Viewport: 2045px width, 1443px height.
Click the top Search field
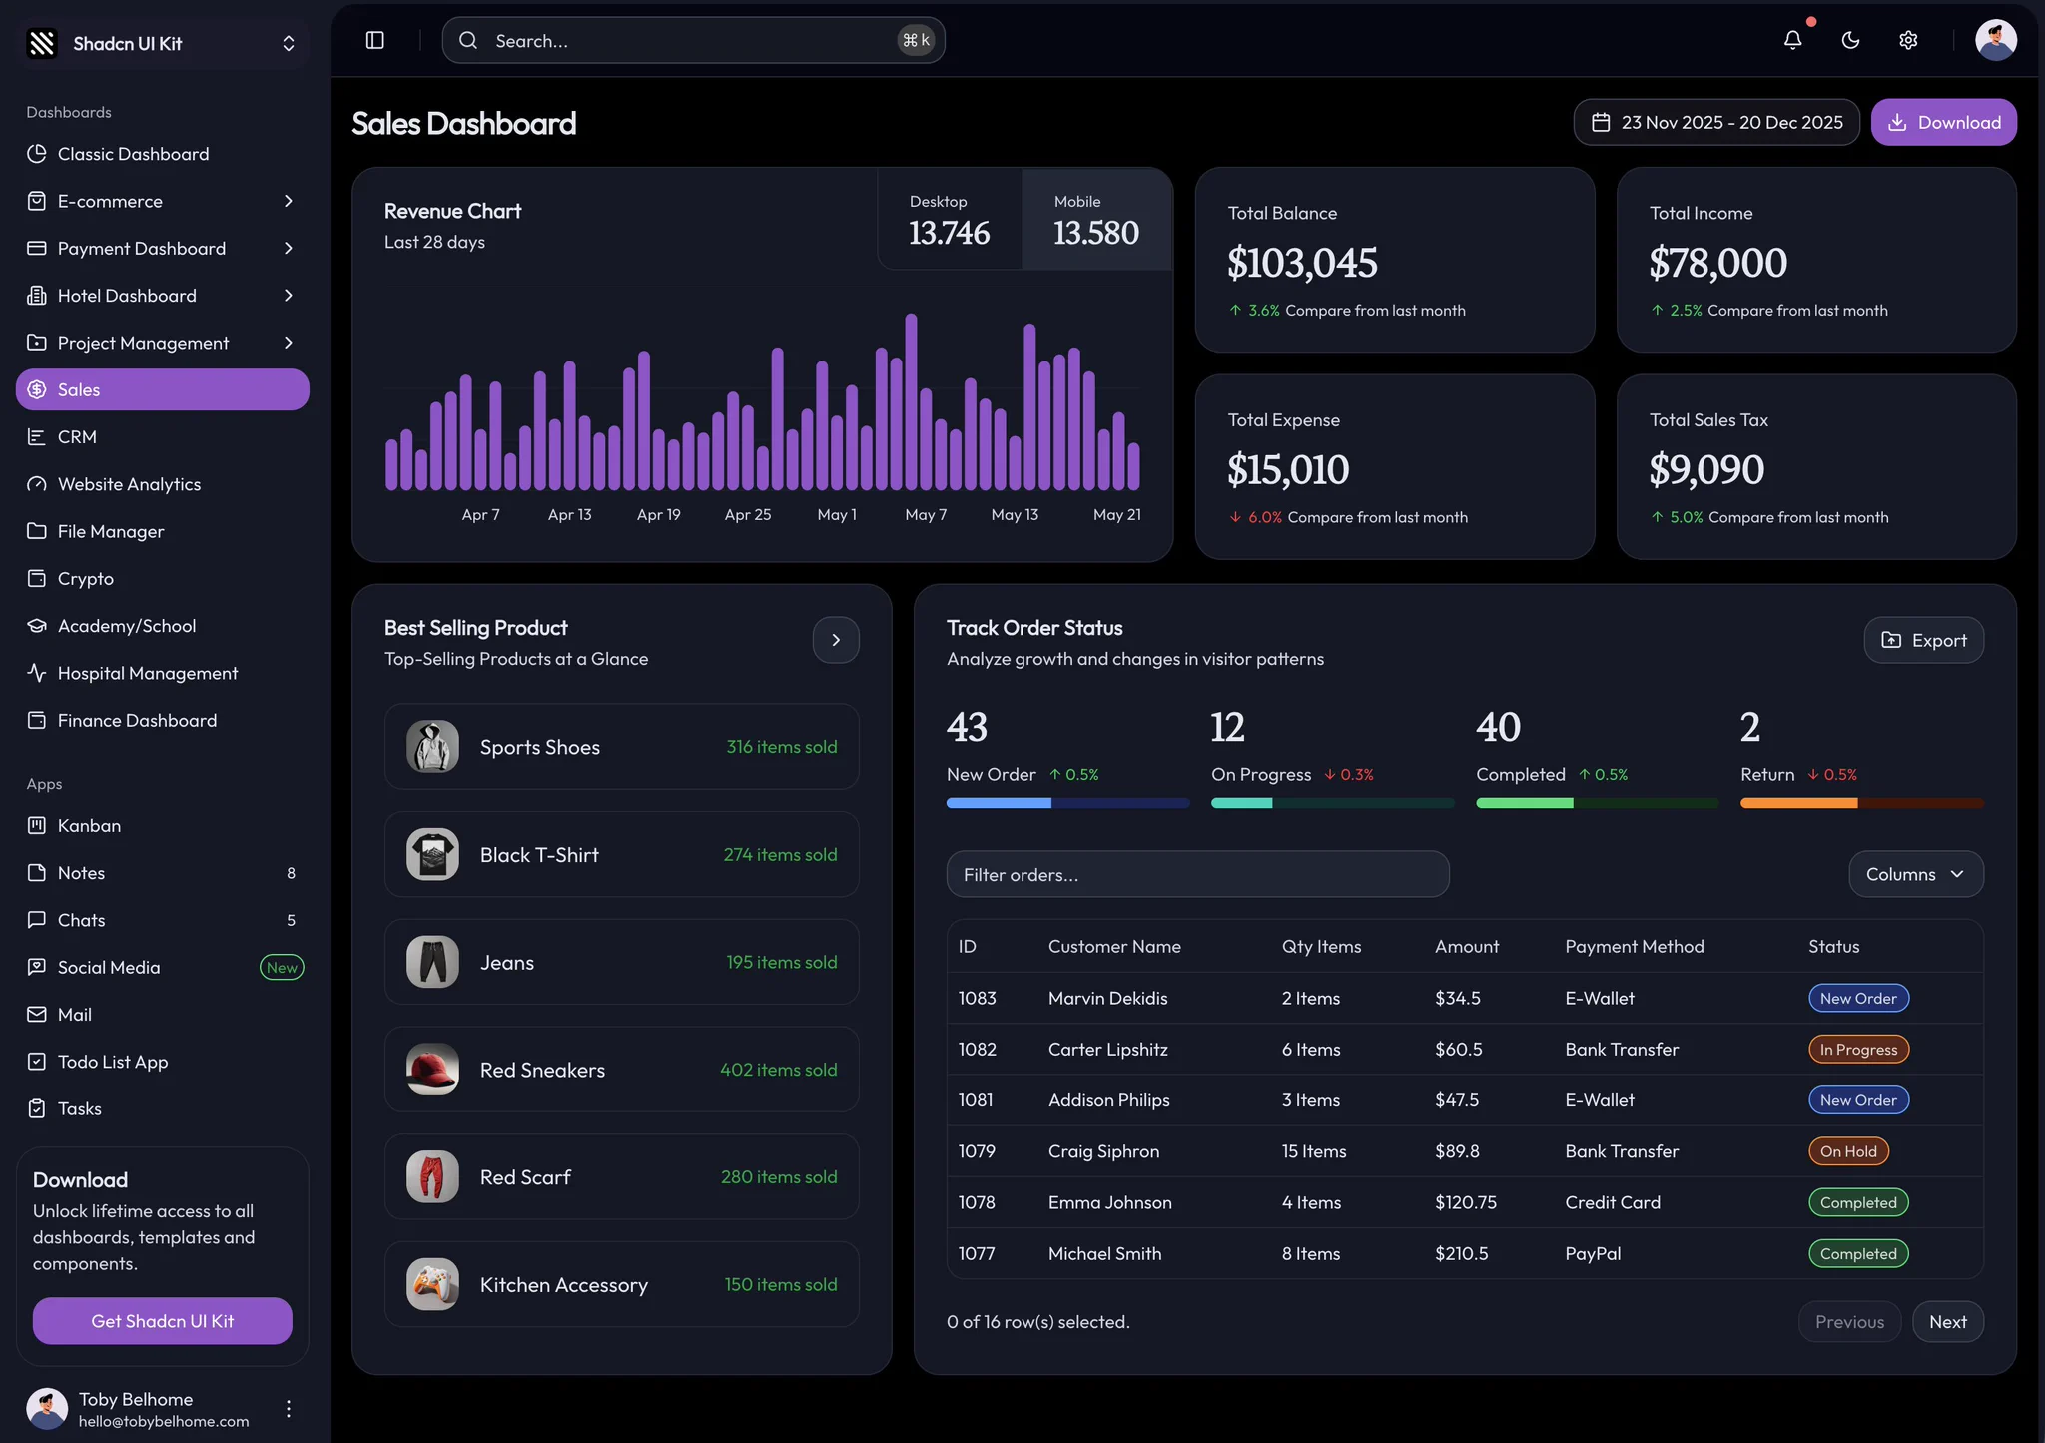tap(693, 40)
